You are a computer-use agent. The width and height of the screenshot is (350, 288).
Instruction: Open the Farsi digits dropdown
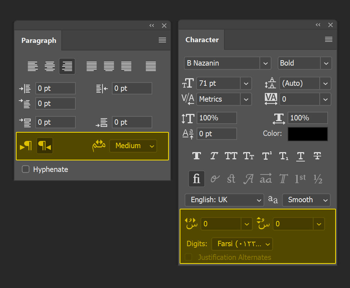tap(242, 244)
